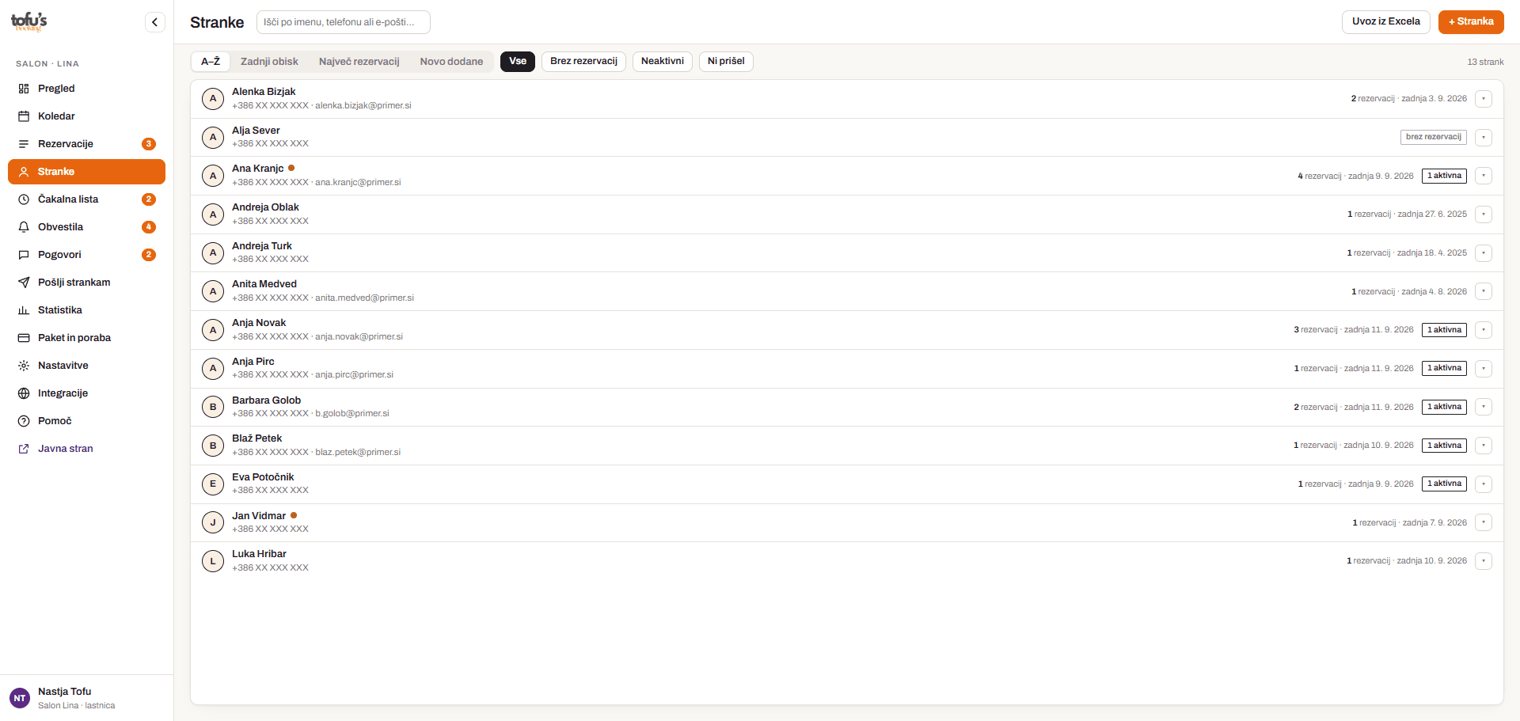The image size is (1520, 721).
Task: Click the Integracije globe icon
Action: (24, 393)
